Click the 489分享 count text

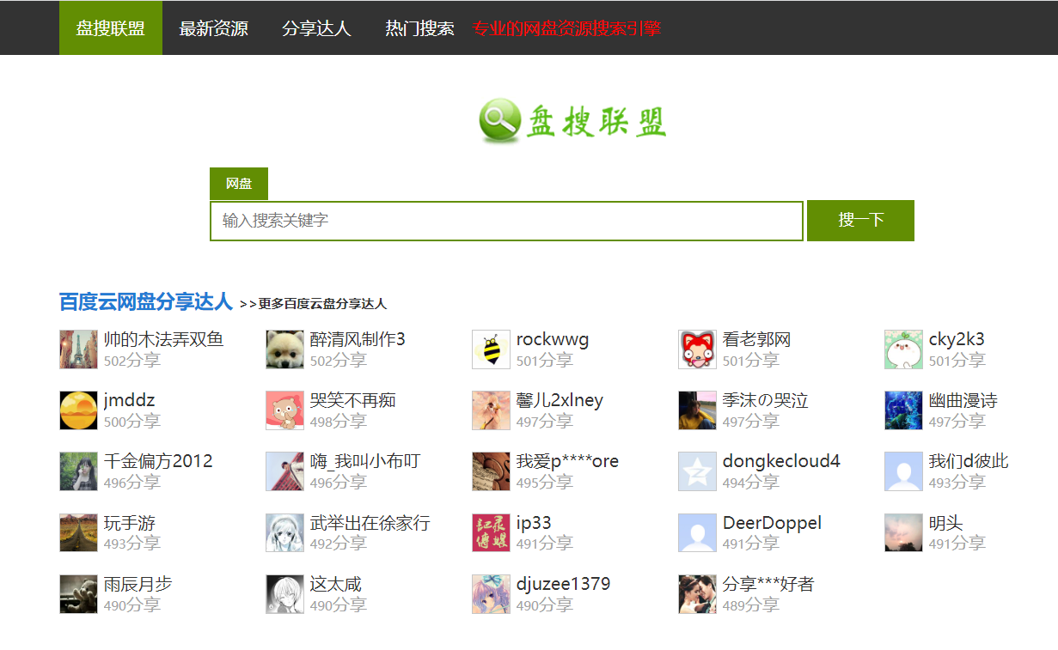[x=750, y=605]
